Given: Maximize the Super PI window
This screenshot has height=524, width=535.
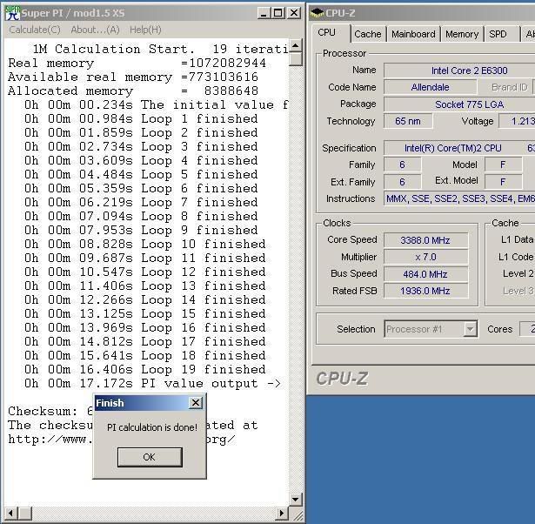Looking at the screenshot, I should [278, 13].
